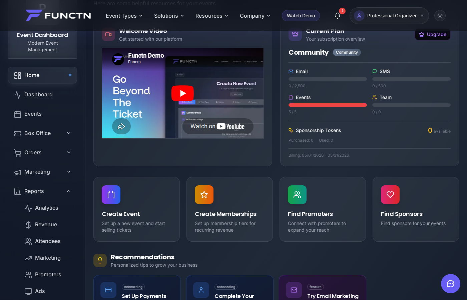Click the Welcome Video camera icon
This screenshot has width=467, height=300.
click(108, 34)
